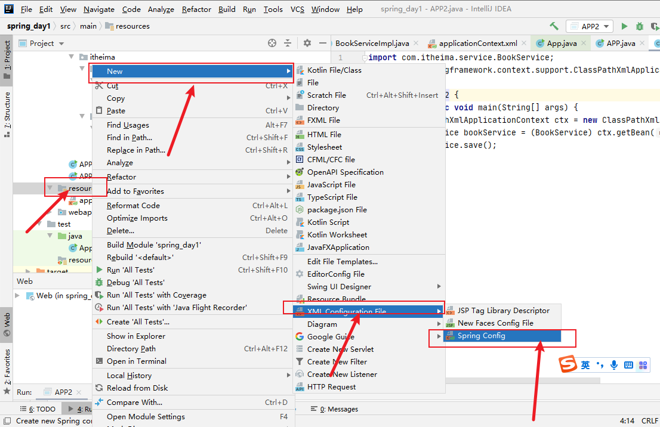Select EditorConfig File entry
The image size is (660, 427).
coord(369,274)
